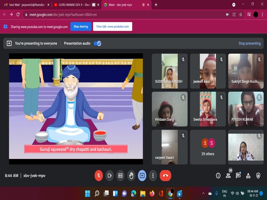The height and width of the screenshot is (200, 267).
Task: Turn on the camera button
Action: pyautogui.click(x=109, y=176)
